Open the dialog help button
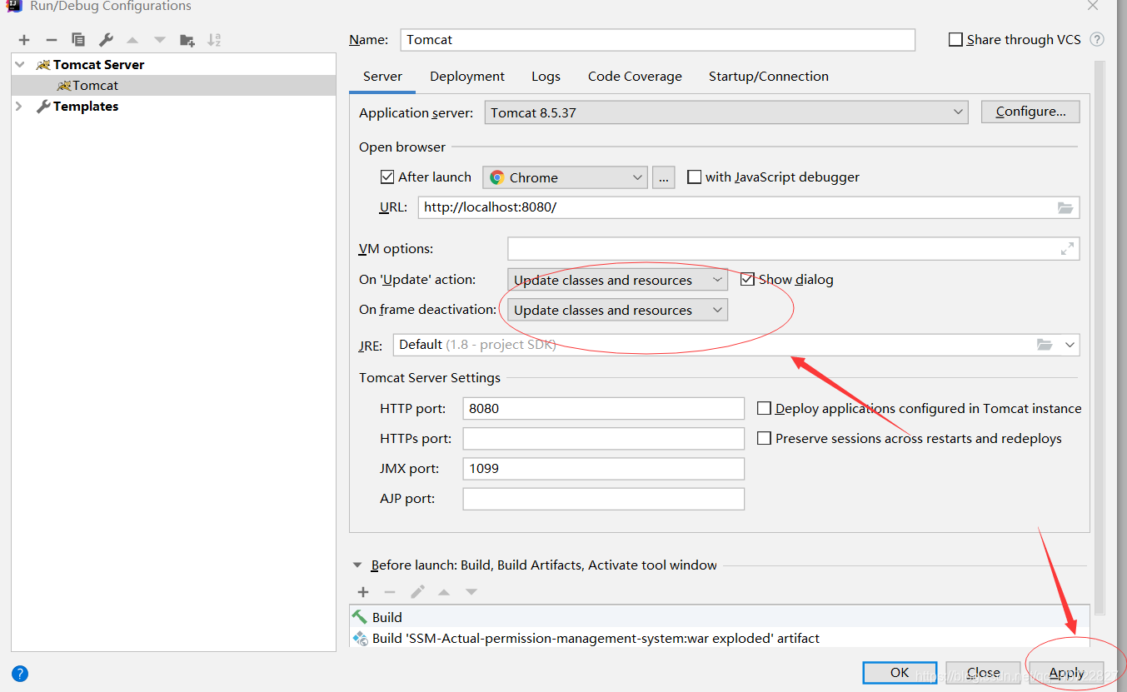 (x=20, y=674)
